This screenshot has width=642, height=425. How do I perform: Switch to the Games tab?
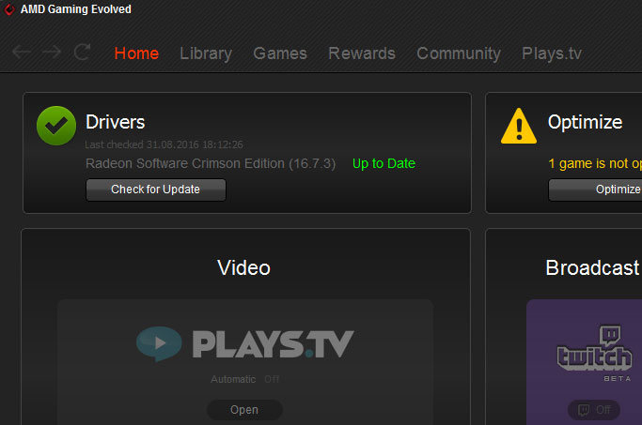click(280, 53)
